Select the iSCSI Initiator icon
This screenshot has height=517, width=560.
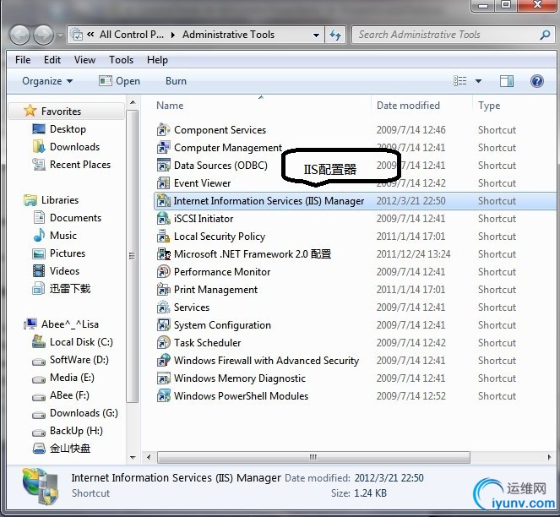(x=164, y=219)
